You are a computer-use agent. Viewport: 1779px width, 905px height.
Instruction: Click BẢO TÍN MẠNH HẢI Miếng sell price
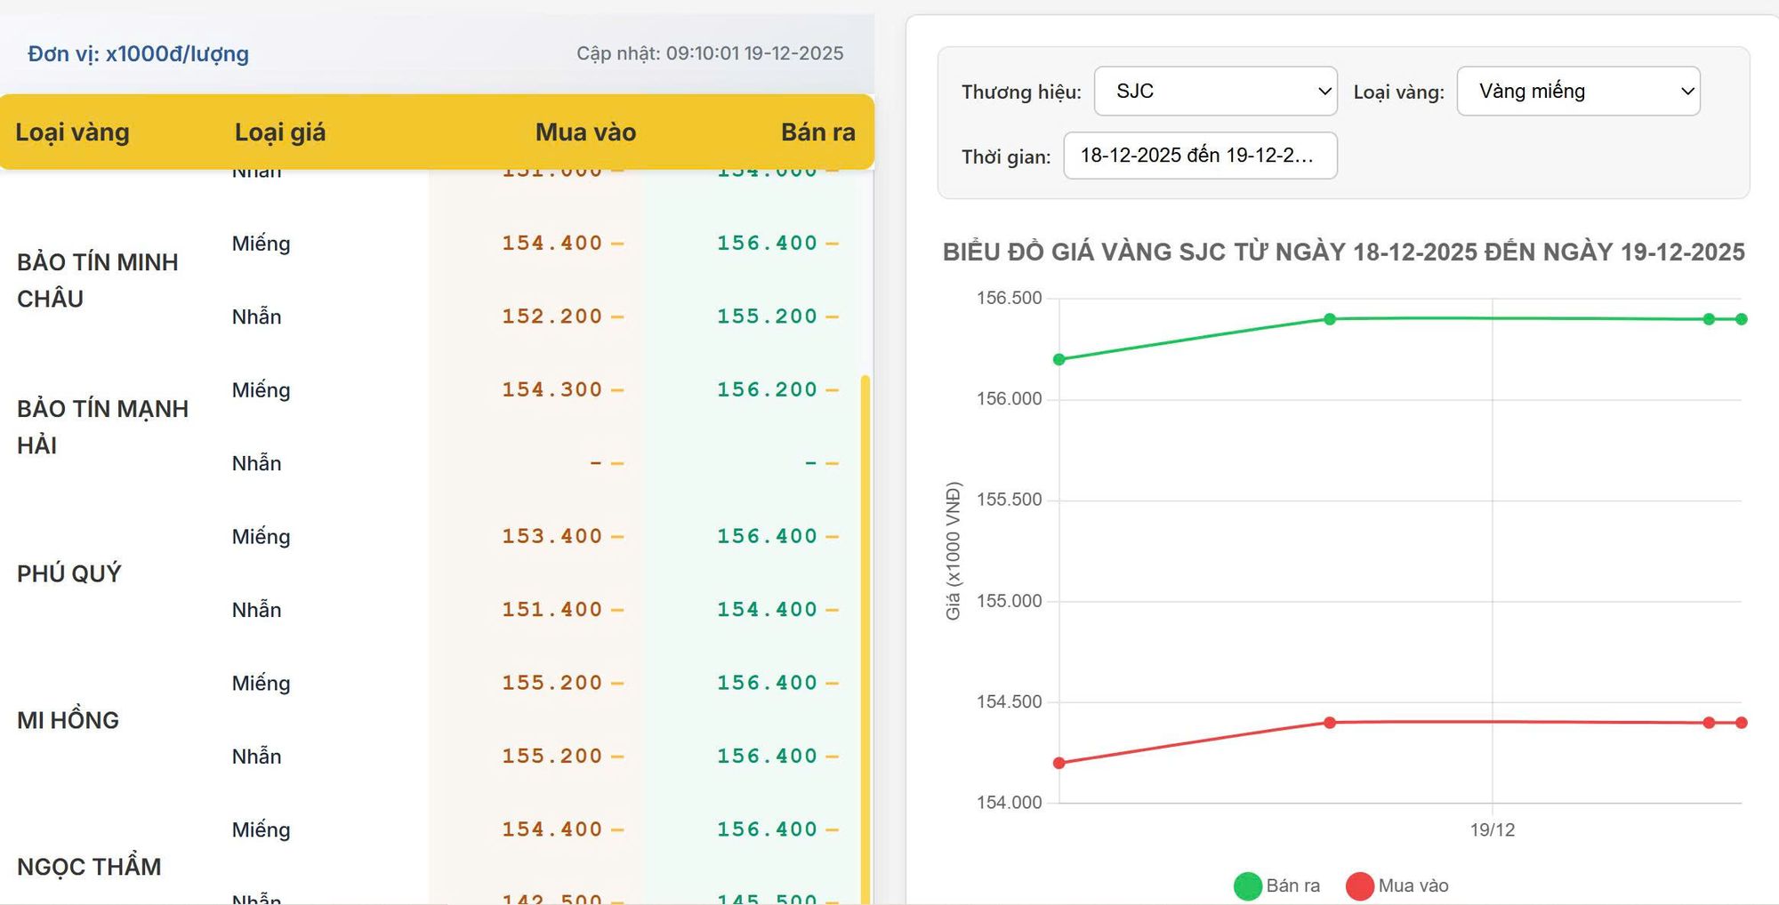[767, 389]
